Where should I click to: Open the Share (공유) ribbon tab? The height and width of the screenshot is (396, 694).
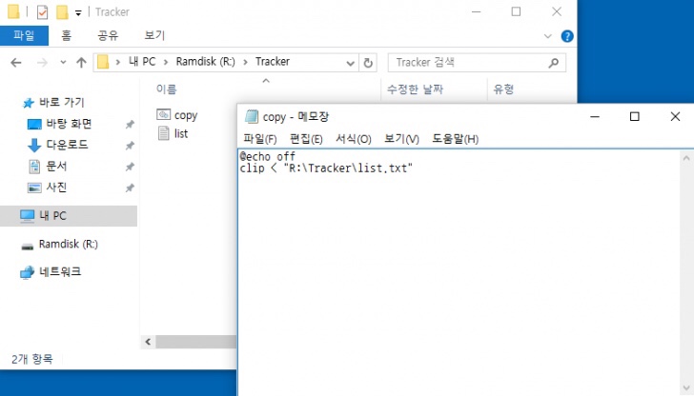(x=108, y=35)
